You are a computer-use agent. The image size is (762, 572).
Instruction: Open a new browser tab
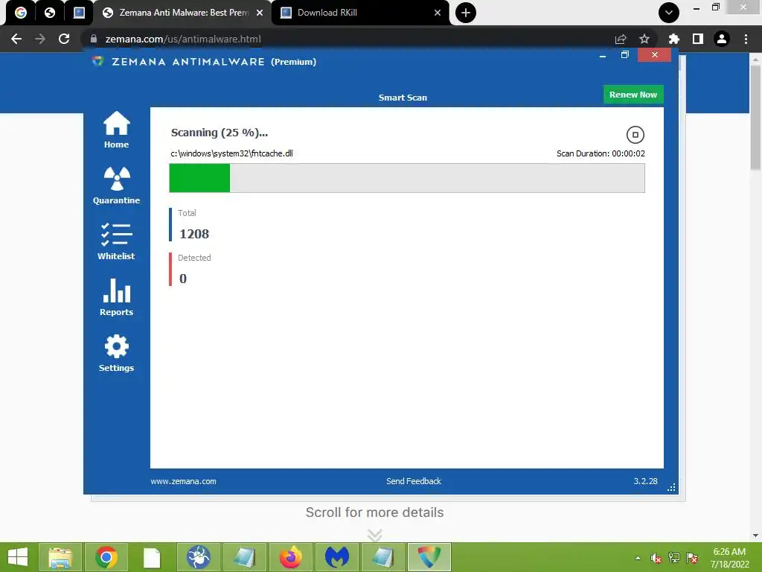(x=466, y=13)
